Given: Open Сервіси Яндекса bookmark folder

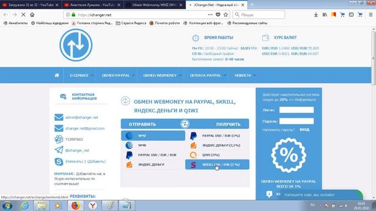Looking at the screenshot, I should [131, 23].
